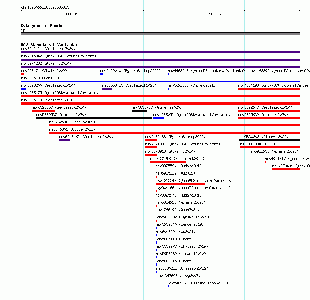Select the nsv4071887 gnomAD variant label
The height and width of the screenshot is (300, 310).
point(184,144)
